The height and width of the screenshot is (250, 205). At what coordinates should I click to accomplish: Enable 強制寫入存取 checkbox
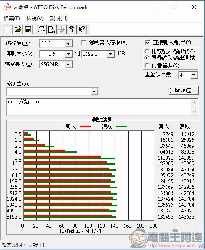[x=84, y=42]
